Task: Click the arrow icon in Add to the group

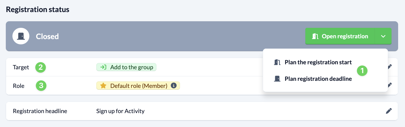Action: pos(104,67)
